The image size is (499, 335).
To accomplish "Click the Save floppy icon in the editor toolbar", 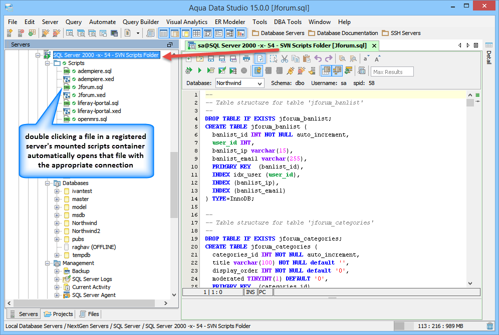I will tap(211, 58).
